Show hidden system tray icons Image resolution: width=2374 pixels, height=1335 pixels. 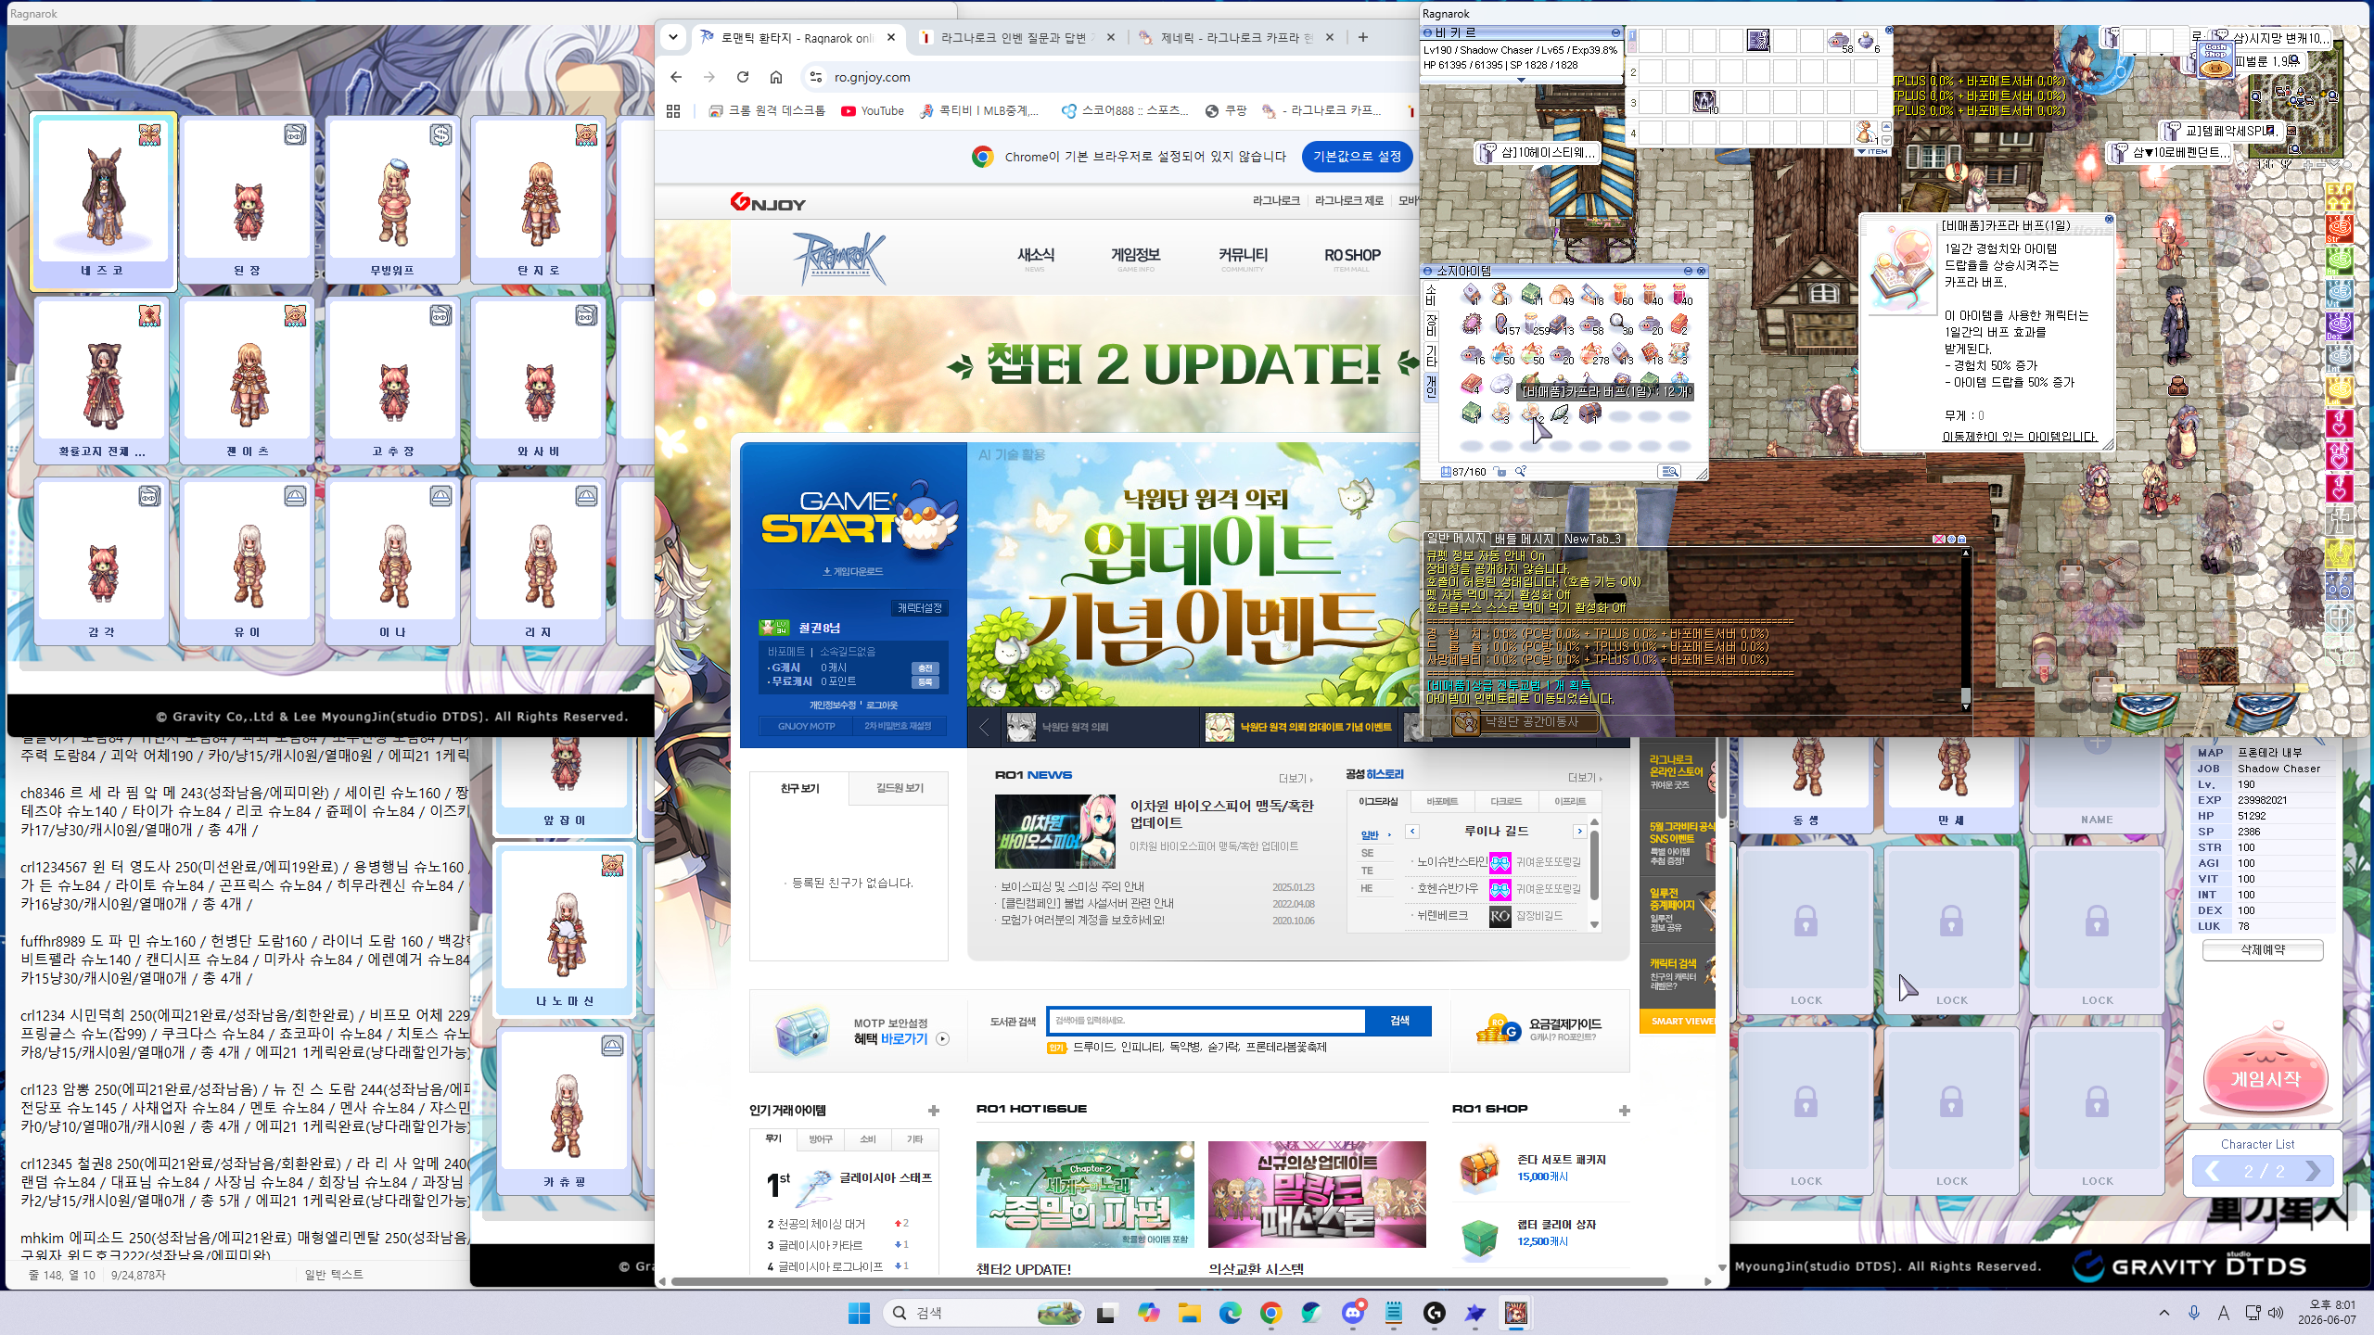coord(2164,1313)
